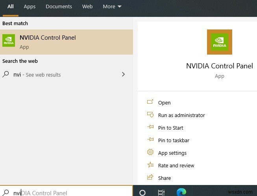Click the NVIDIA icon in Best match result

pos(9,41)
